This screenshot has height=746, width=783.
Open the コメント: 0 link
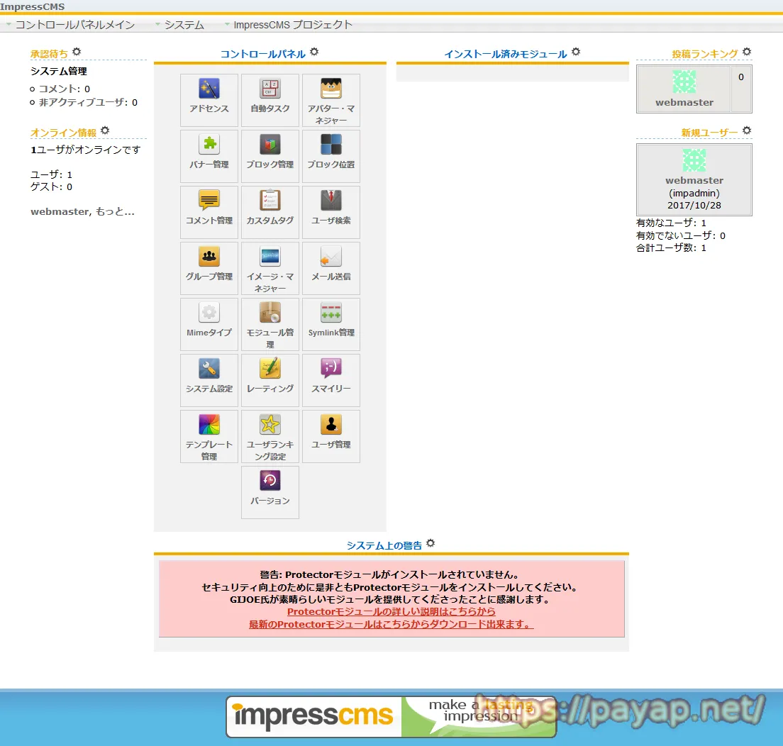click(x=65, y=89)
